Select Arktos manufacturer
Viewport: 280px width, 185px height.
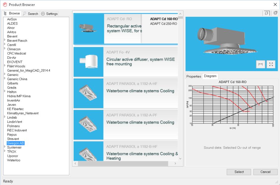(x=12, y=32)
